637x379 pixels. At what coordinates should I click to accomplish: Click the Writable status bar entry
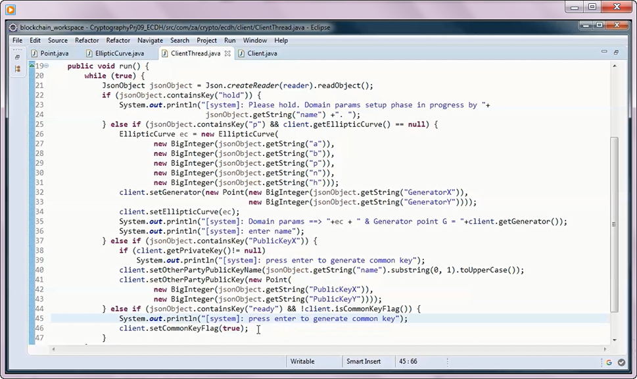pos(302,361)
